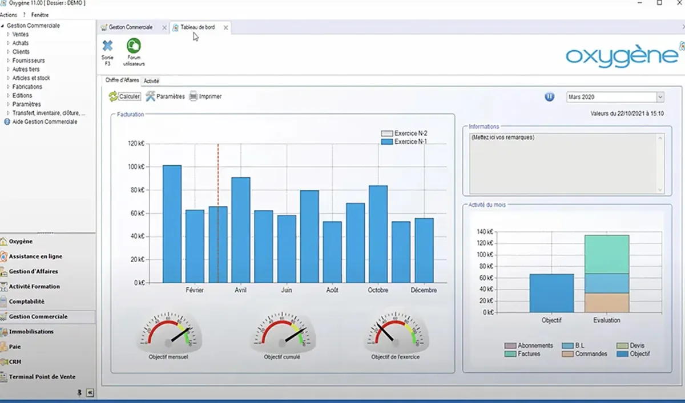Open the Actions menu
Image resolution: width=685 pixels, height=403 pixels.
9,15
